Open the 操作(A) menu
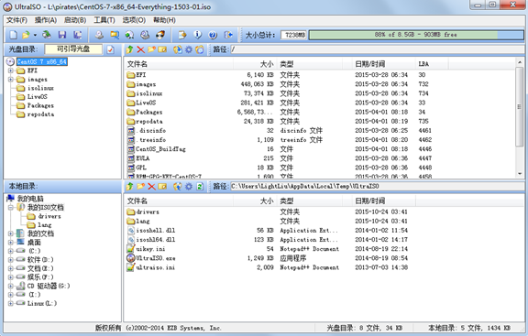Screen dimensions: 528x336 coord(46,20)
